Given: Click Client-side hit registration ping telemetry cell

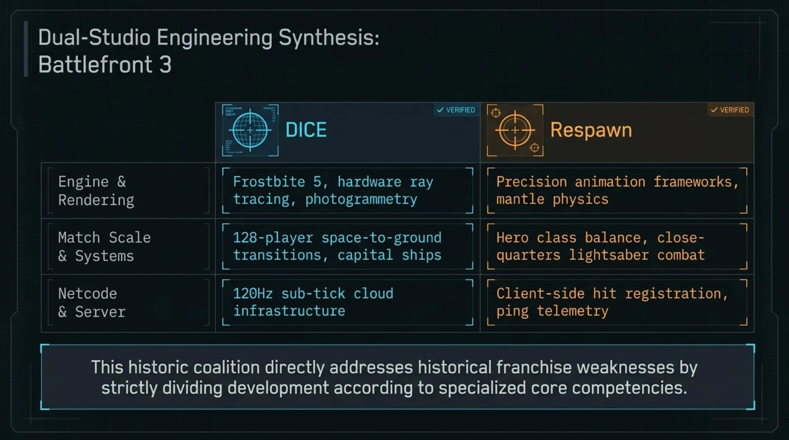Looking at the screenshot, I should (x=617, y=302).
